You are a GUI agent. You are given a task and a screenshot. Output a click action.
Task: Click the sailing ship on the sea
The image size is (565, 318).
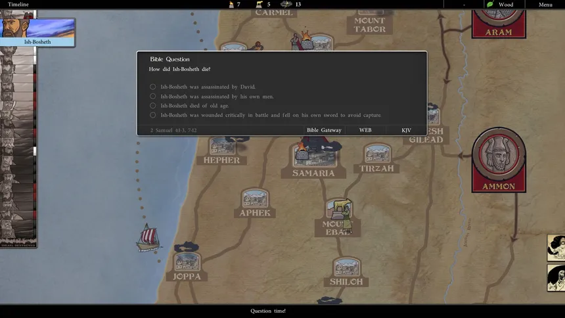tap(148, 238)
